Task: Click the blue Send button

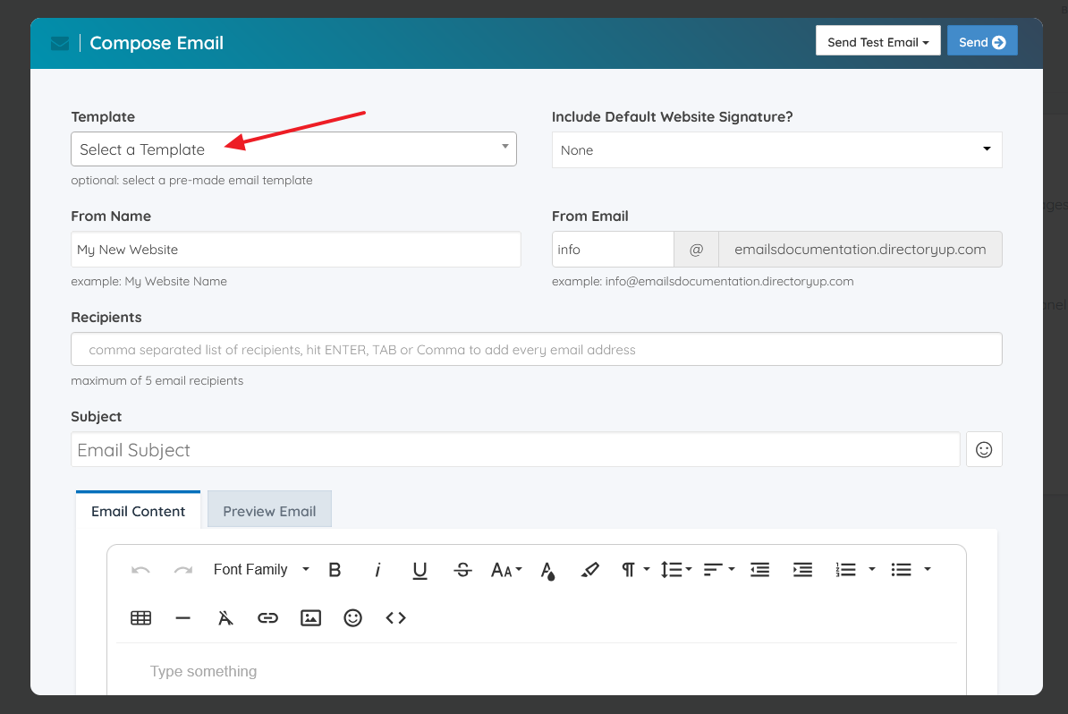Action: (x=982, y=42)
